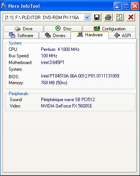Click the BIOS version string text

click(80, 76)
